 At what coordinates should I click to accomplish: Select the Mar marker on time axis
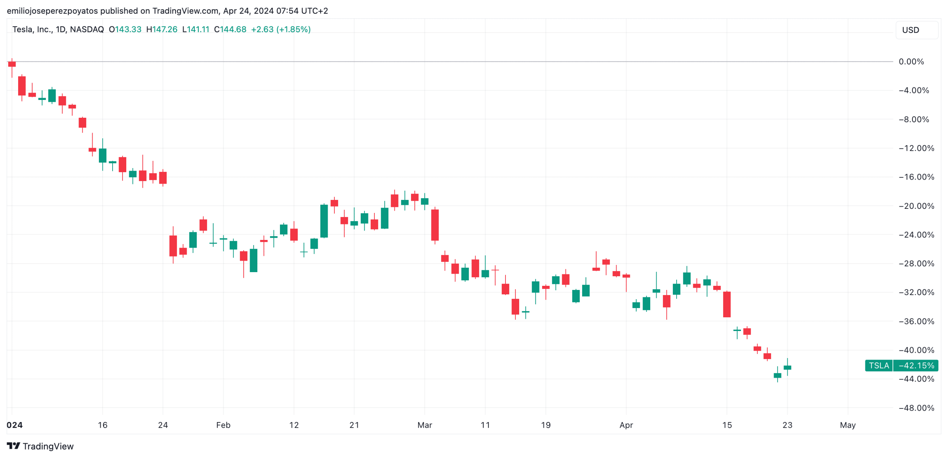tap(424, 425)
